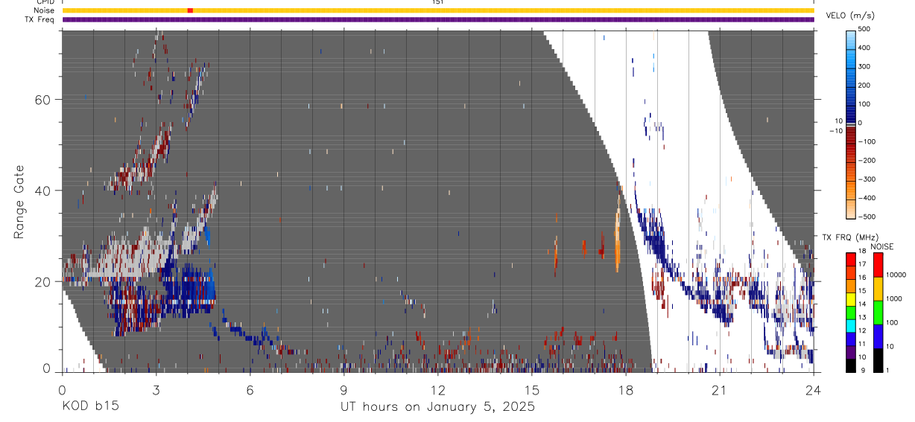Click the 300 label on velocity scale
Image resolution: width=915 pixels, height=422 pixels.
click(x=864, y=66)
